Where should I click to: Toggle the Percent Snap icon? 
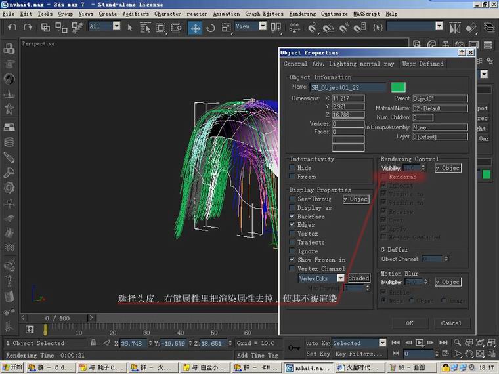click(x=343, y=28)
